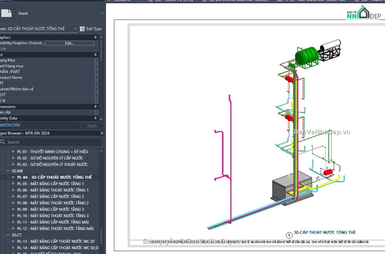Screen dimensions: 385x254
Task: Select PL-11 - MẶT BẰNG CẤP NƯỚC TẦNG MÁI
Action: point(53,222)
